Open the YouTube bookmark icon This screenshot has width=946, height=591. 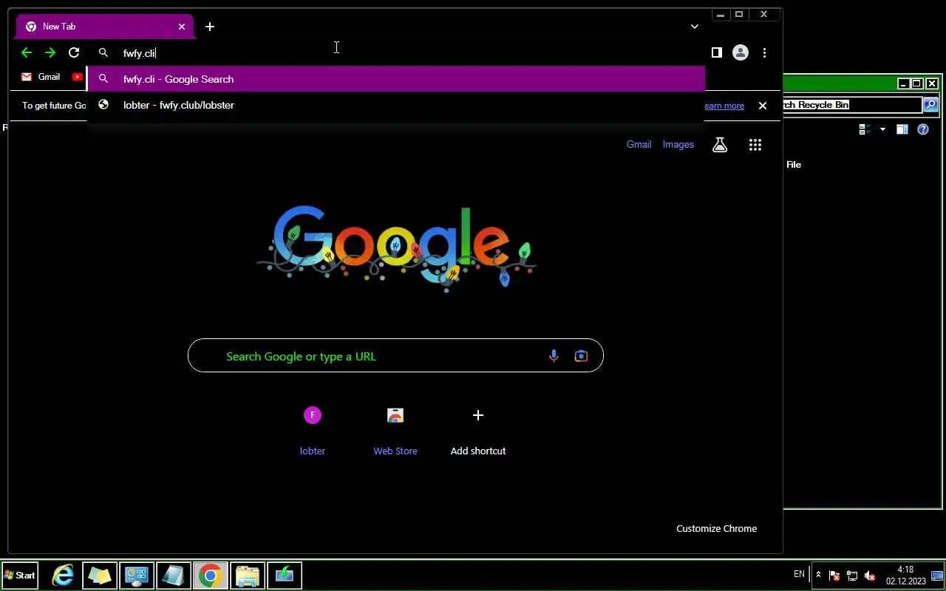tap(78, 77)
